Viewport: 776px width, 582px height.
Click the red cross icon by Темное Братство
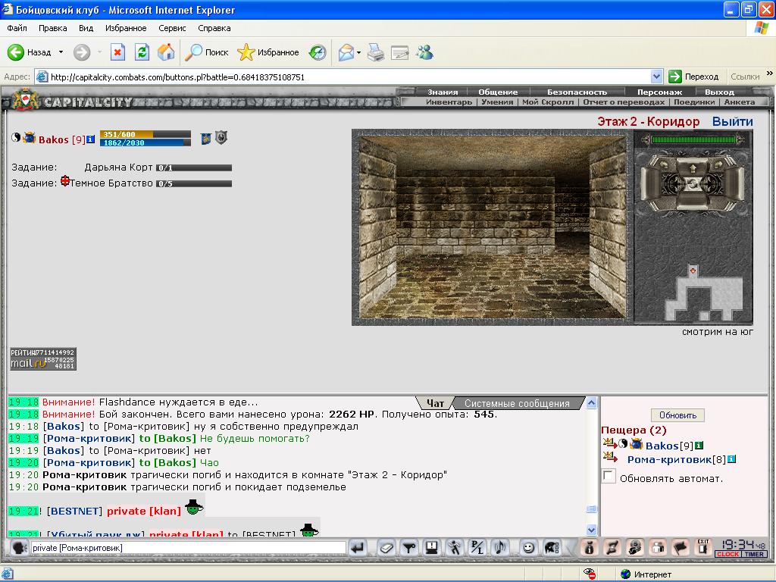[x=65, y=180]
